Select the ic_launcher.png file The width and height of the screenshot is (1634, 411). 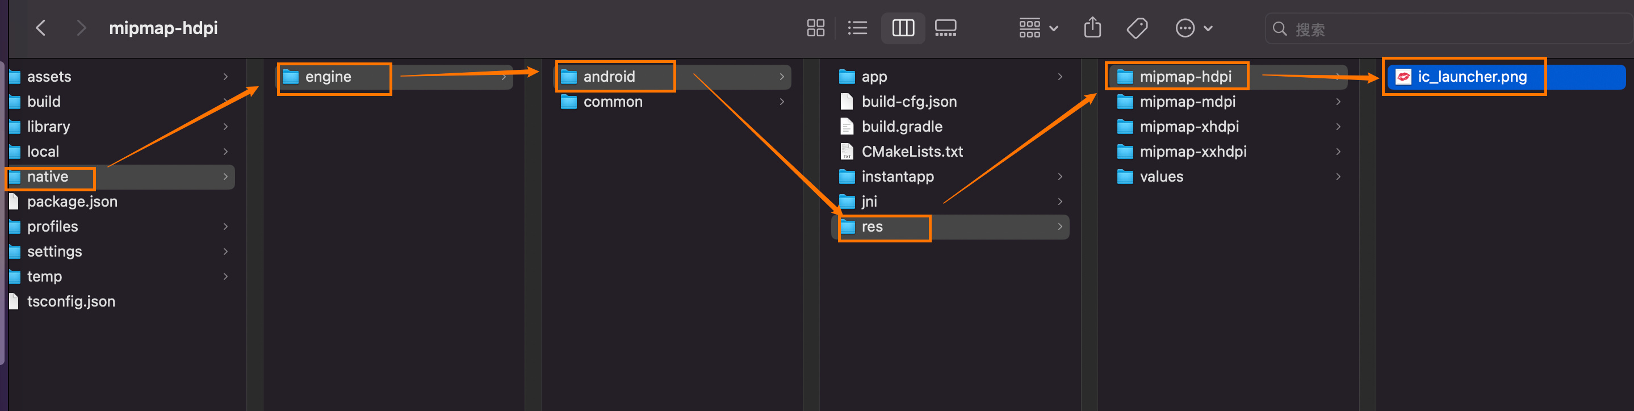pyautogui.click(x=1472, y=77)
